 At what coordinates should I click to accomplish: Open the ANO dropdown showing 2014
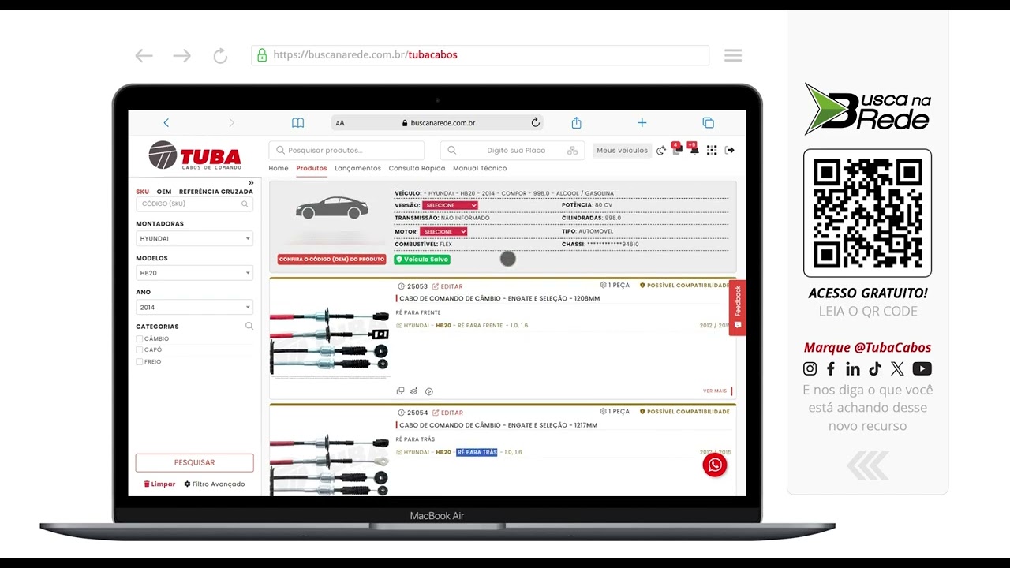pos(194,308)
